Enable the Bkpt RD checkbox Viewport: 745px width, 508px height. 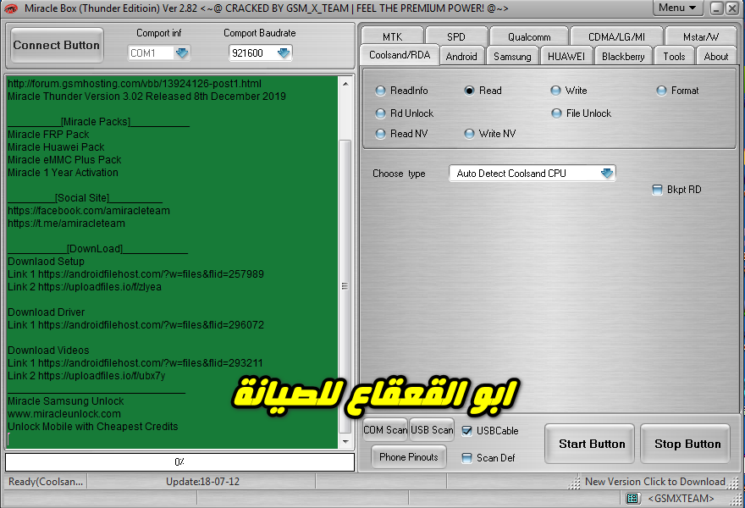coord(657,190)
